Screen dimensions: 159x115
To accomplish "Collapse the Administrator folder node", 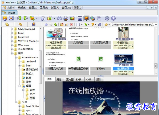I will (15, 58).
